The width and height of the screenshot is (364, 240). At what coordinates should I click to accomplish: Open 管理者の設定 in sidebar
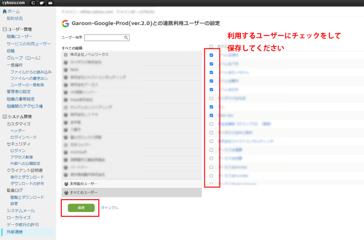pyautogui.click(x=19, y=92)
